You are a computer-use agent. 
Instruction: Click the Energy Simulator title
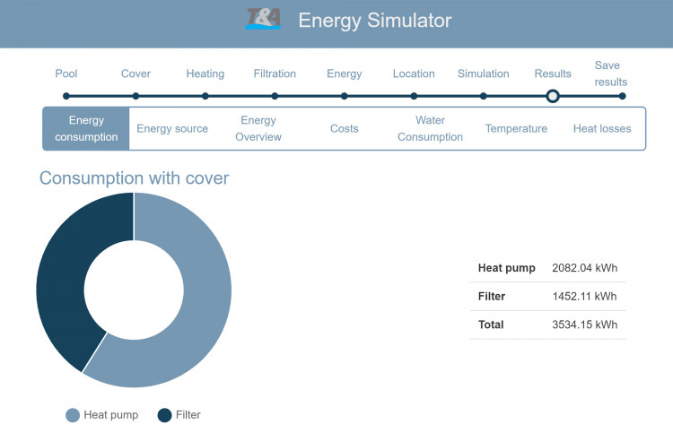tap(375, 21)
